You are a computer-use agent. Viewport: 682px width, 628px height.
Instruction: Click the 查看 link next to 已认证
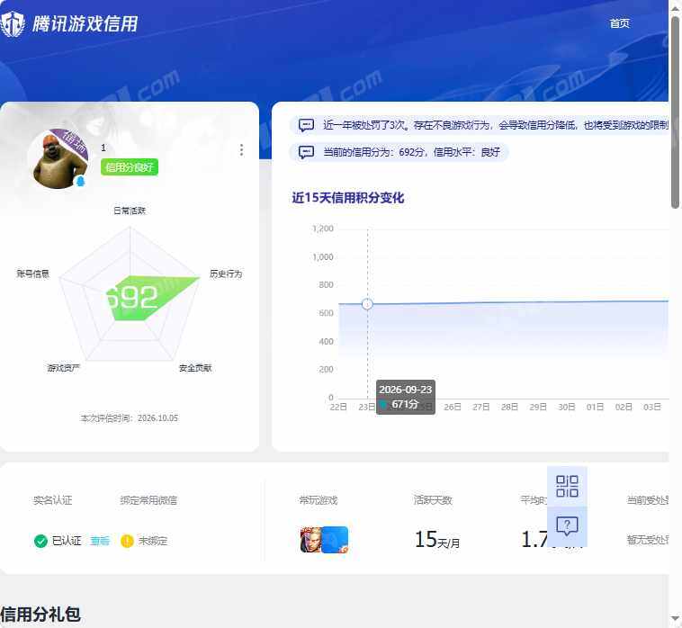pos(100,541)
